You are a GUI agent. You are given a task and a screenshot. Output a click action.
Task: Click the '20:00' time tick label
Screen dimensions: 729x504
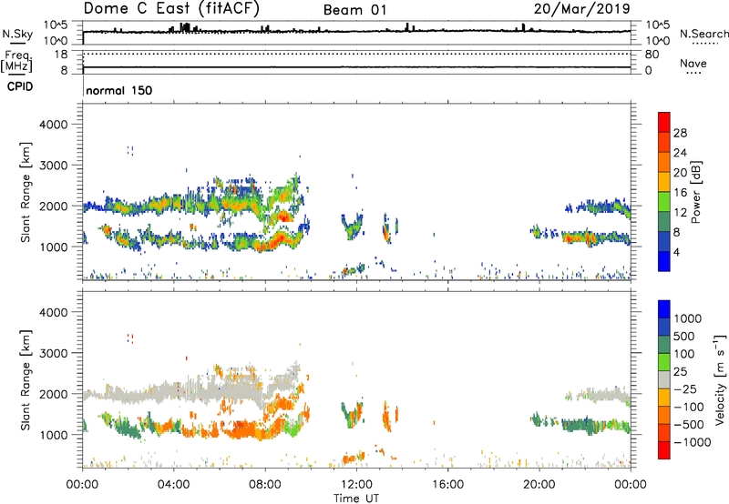coord(539,485)
